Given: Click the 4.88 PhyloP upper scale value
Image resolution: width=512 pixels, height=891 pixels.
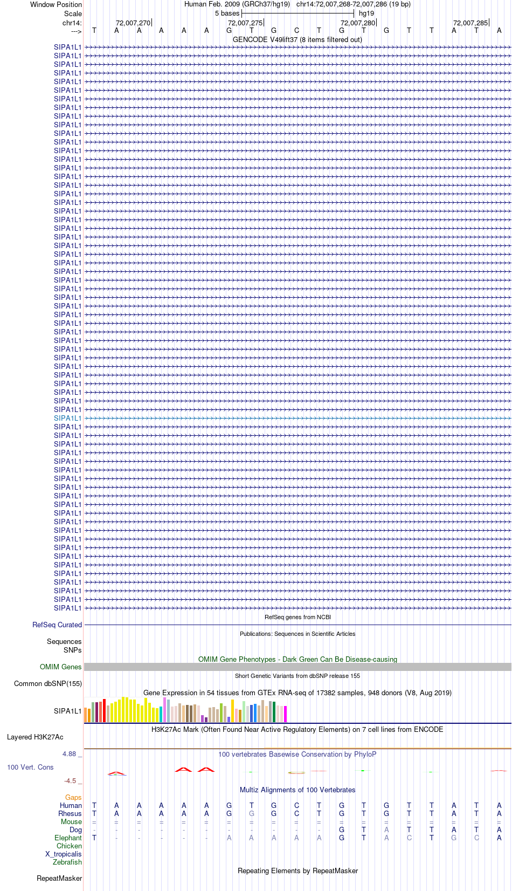Looking at the screenshot, I should click(x=70, y=753).
